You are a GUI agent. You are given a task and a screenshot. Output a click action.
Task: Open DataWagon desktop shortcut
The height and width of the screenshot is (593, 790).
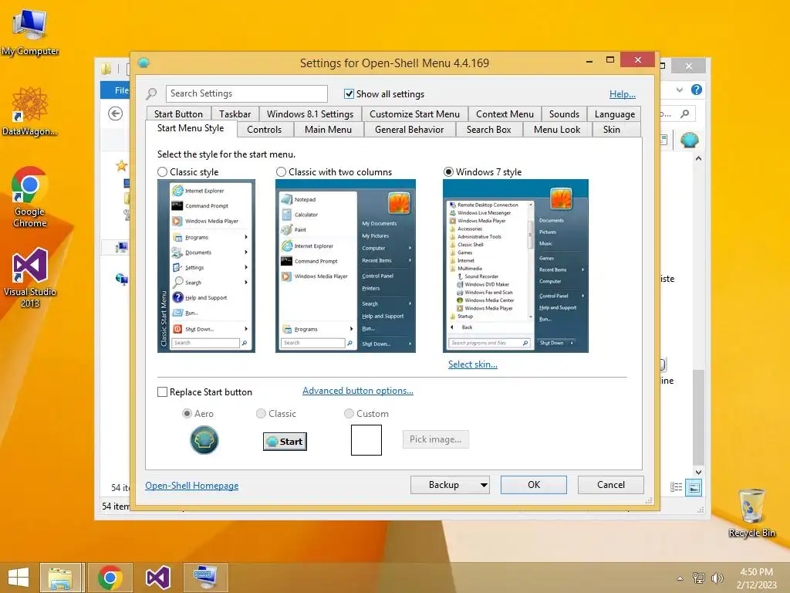[x=30, y=111]
